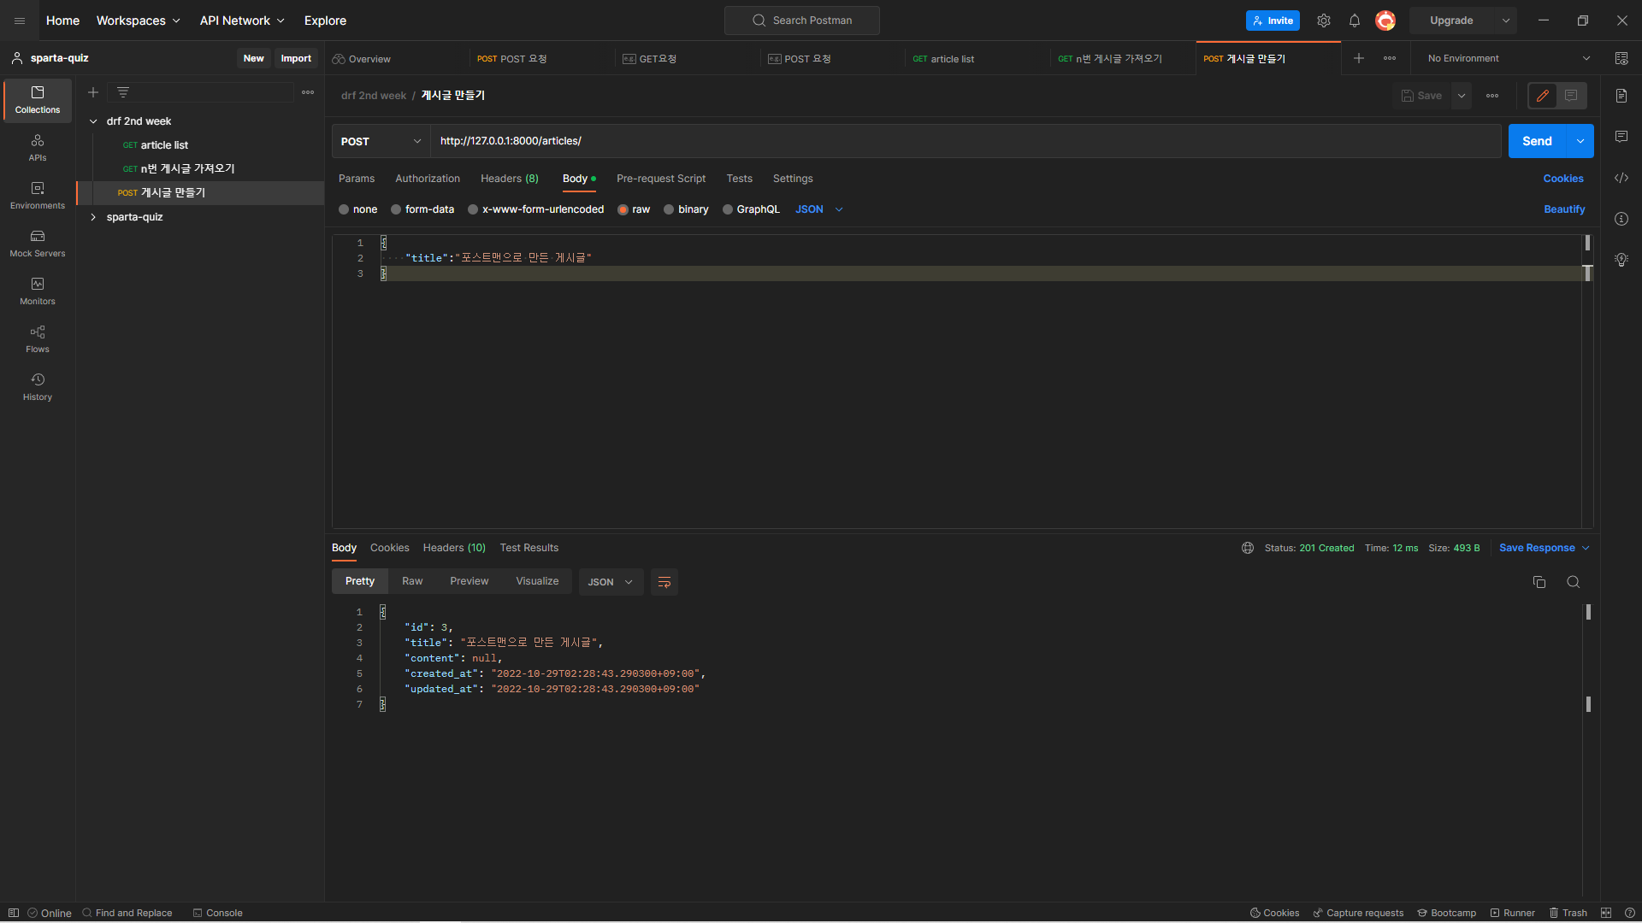Copy response body with copy icon

(1539, 582)
